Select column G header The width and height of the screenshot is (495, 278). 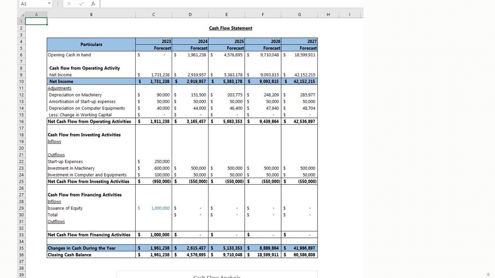coord(299,15)
